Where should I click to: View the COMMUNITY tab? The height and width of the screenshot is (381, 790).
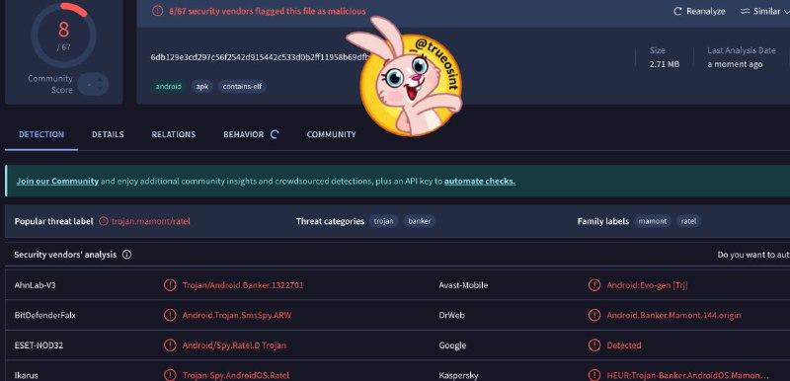point(331,134)
